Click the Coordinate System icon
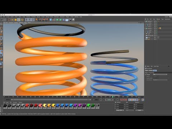 pyautogui.click(x=36, y=20)
